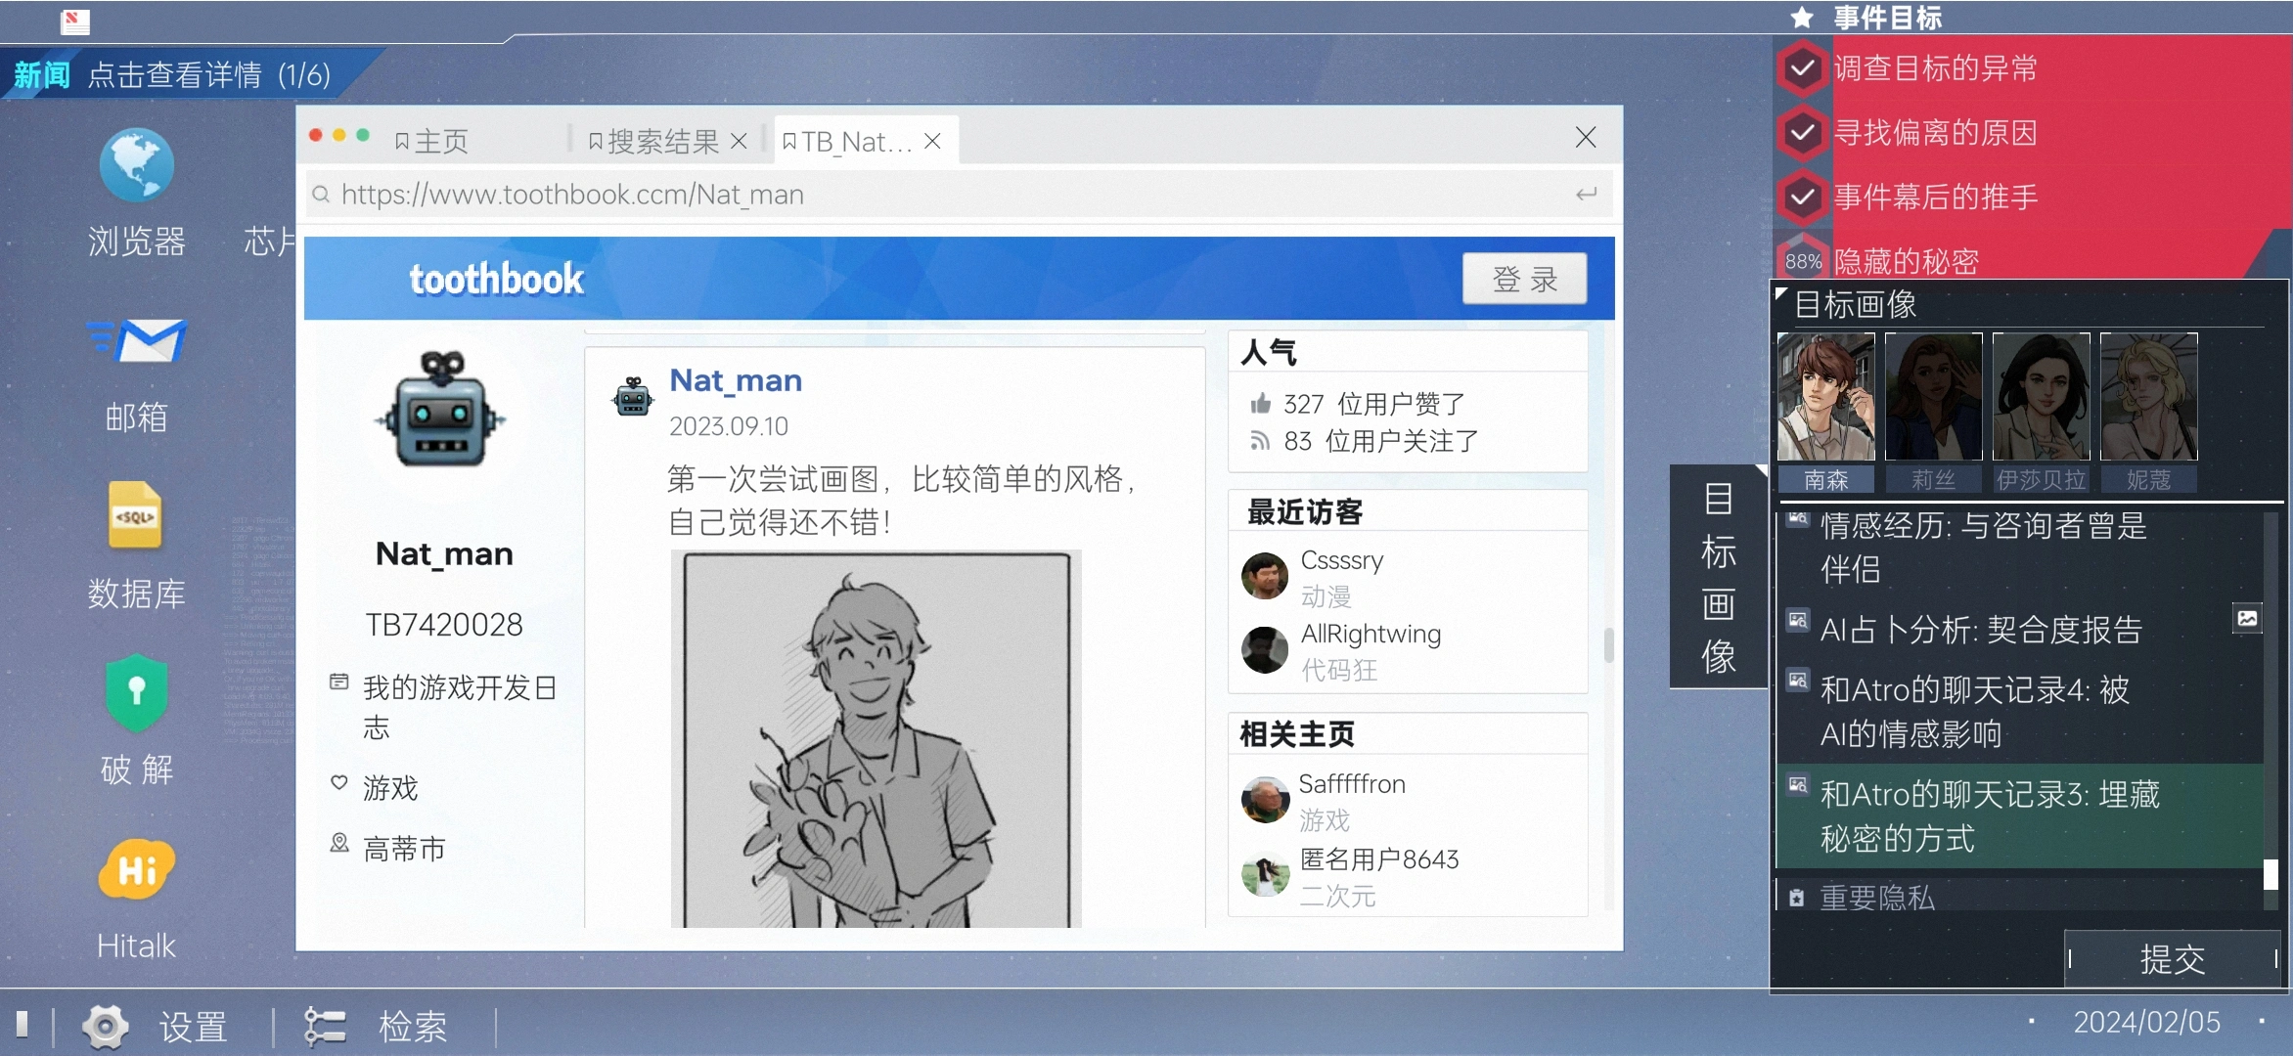
Task: Click the clue list scrollbar handle
Action: point(2271,873)
